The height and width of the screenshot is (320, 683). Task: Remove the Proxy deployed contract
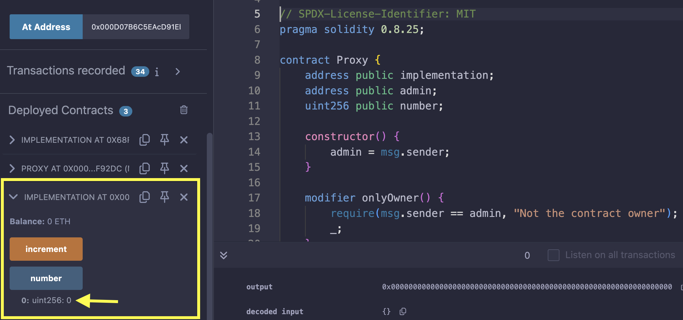[x=184, y=168]
